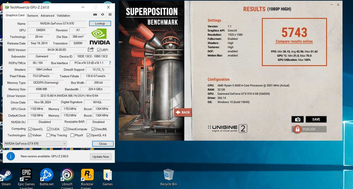Click the GPU name field
The width and height of the screenshot is (353, 189).
[57, 23]
